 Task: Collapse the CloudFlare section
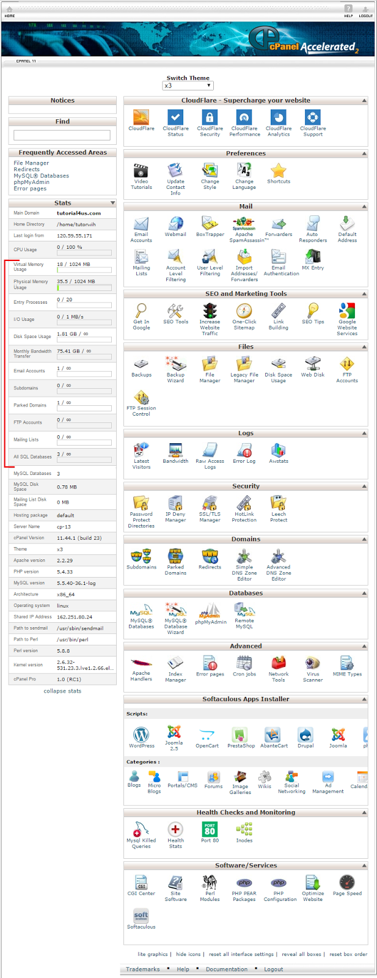pyautogui.click(x=364, y=100)
